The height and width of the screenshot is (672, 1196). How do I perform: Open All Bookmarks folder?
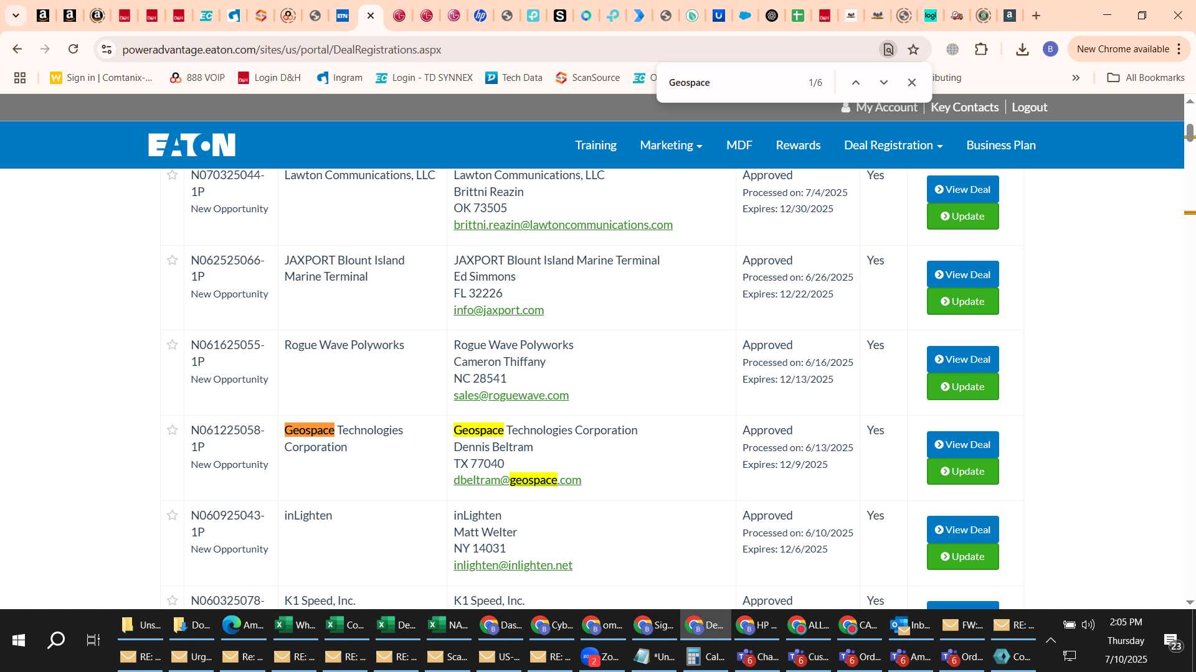point(1146,78)
